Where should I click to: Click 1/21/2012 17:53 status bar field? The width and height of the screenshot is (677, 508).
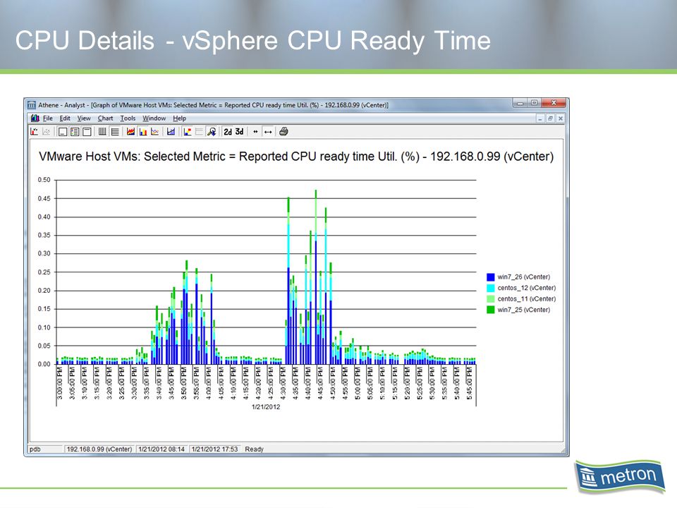tap(214, 449)
